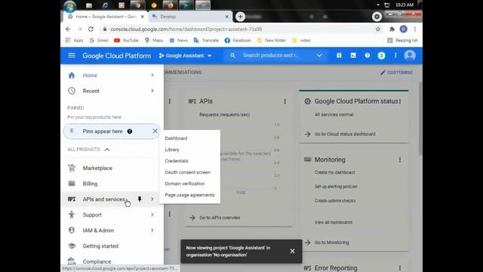Open Error Reporting card three-dot menu

coord(400,268)
